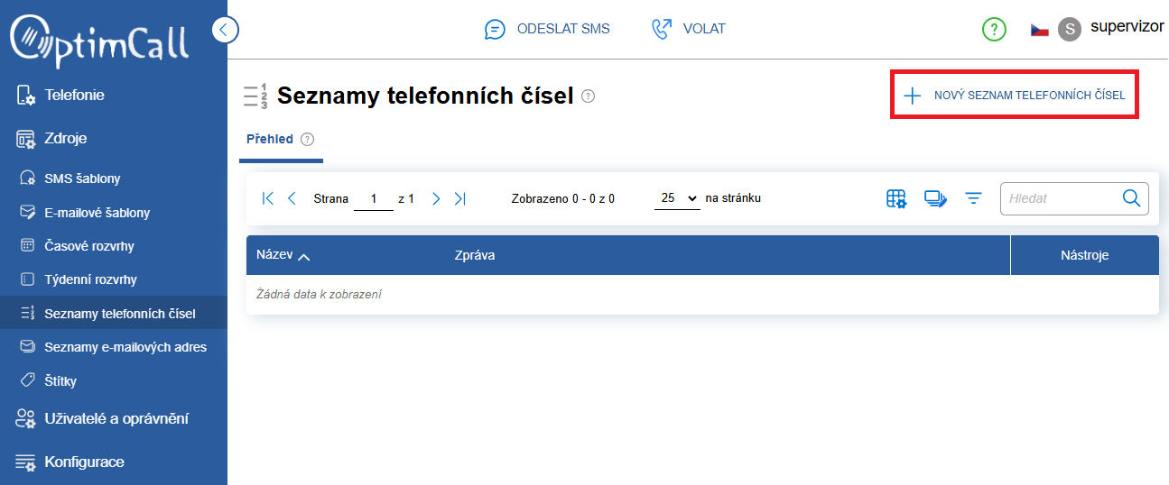Click the magnifier search icon
The image size is (1169, 485).
[x=1132, y=198]
